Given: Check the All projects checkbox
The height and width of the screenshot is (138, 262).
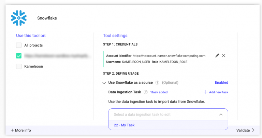Looking at the screenshot, I should pos(19,45).
